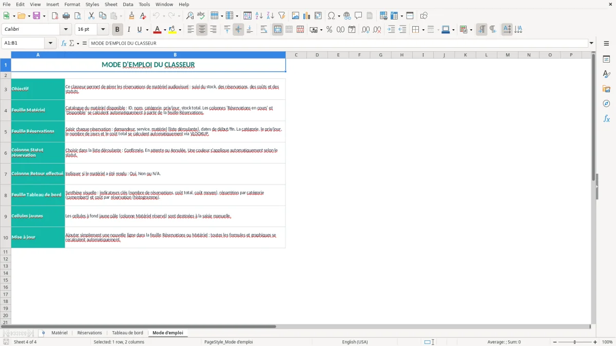Click the sidebar settings hamburger button
Image resolution: width=616 pixels, height=346 pixels.
(606, 44)
